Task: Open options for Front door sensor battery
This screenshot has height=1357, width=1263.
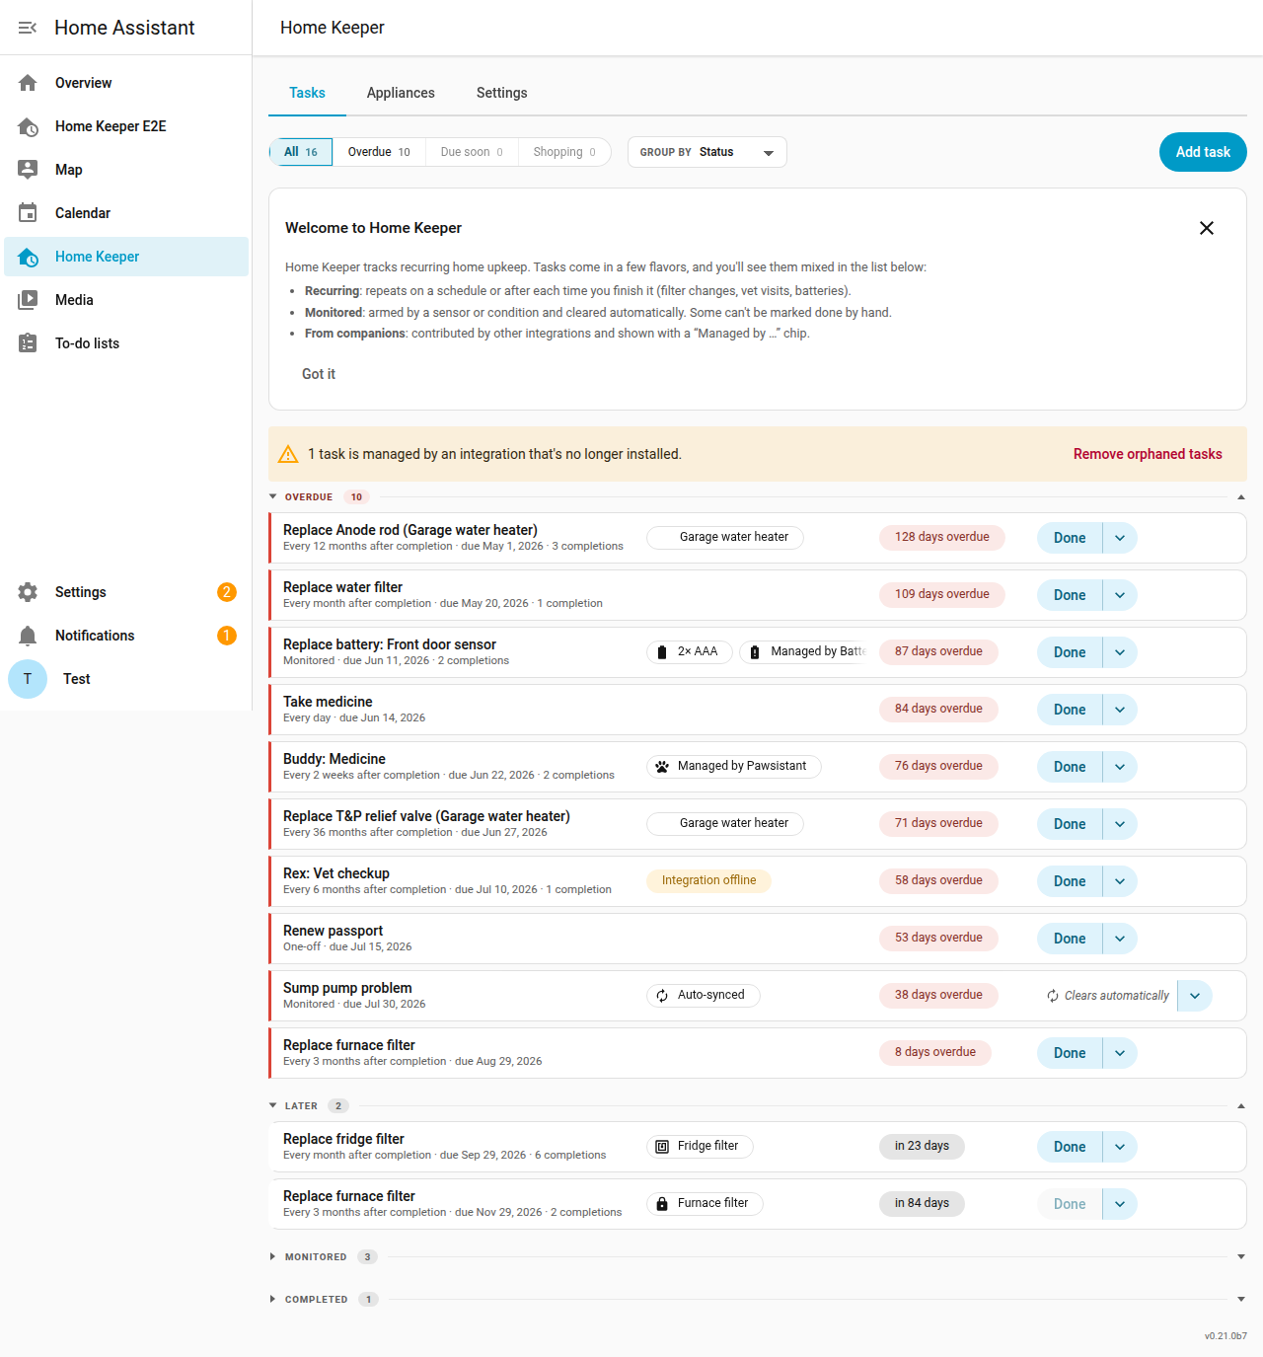Action: click(1120, 652)
